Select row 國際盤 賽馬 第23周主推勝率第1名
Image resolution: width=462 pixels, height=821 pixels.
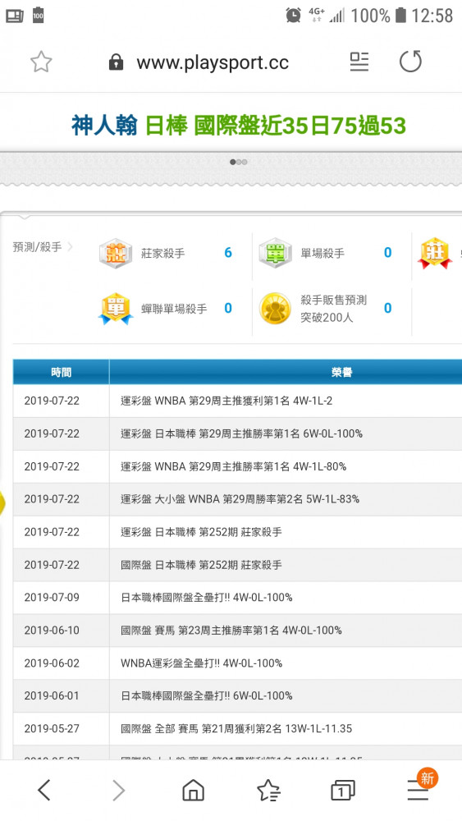(237, 631)
